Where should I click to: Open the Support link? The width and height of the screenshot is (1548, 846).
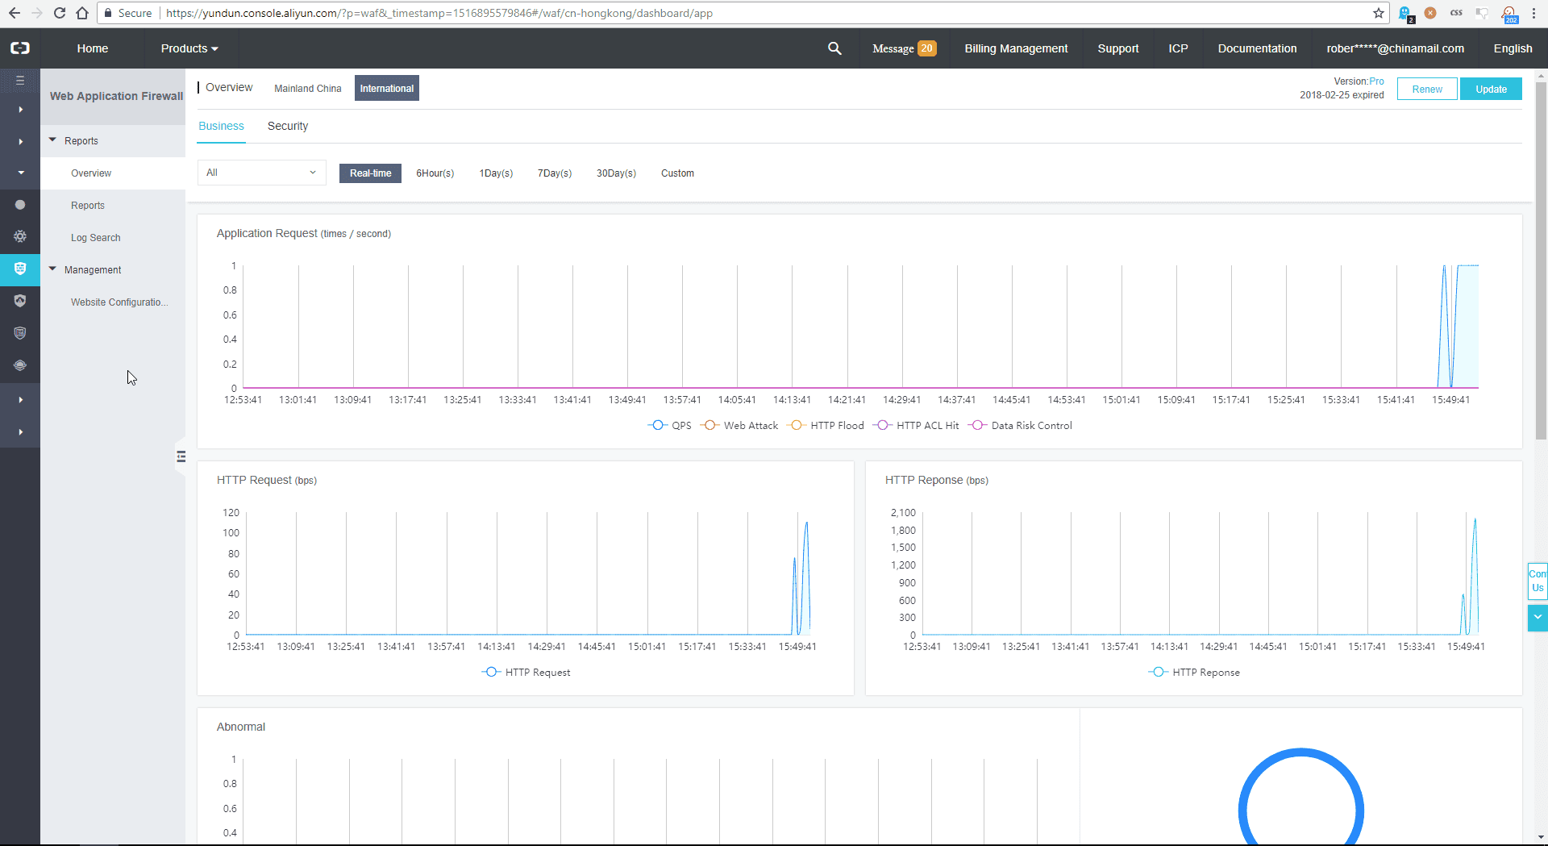1118,48
